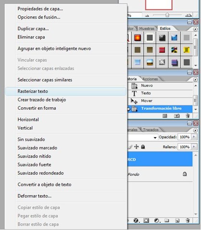Create new fill or adjustment layer
Screen dimensions: 201x230
(157, 221)
